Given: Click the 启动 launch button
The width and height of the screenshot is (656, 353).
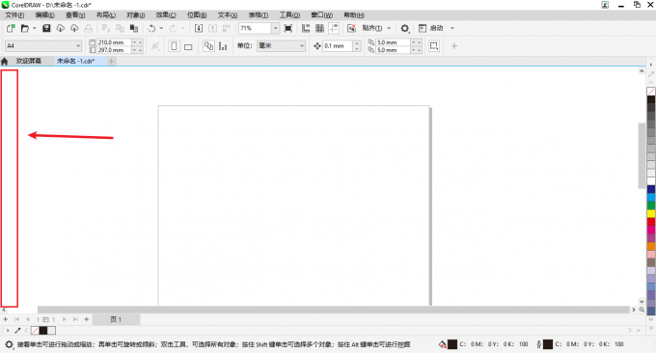Looking at the screenshot, I should pos(431,28).
